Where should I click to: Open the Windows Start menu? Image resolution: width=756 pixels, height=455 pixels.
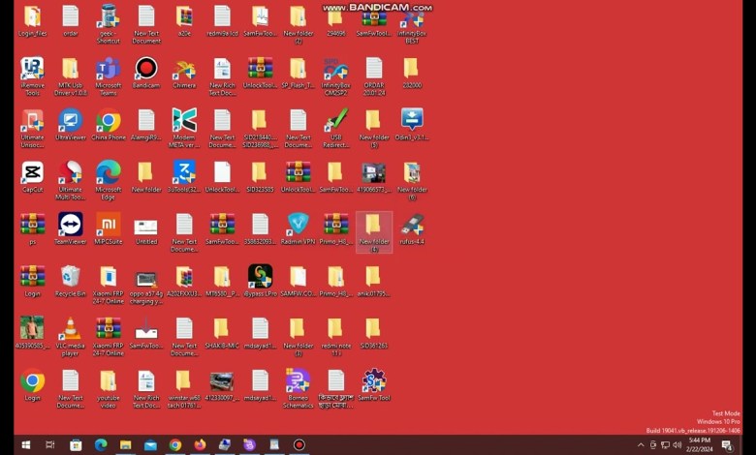click(26, 445)
